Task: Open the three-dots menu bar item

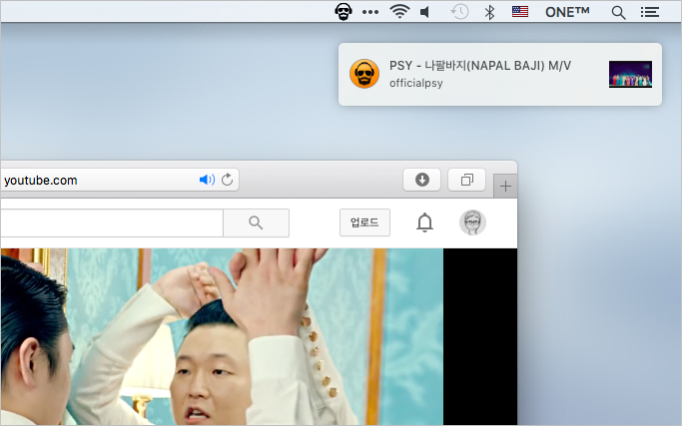Action: coord(370,12)
